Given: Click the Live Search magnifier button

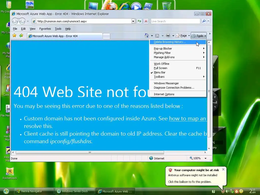Looking at the screenshot, I should [204, 21].
